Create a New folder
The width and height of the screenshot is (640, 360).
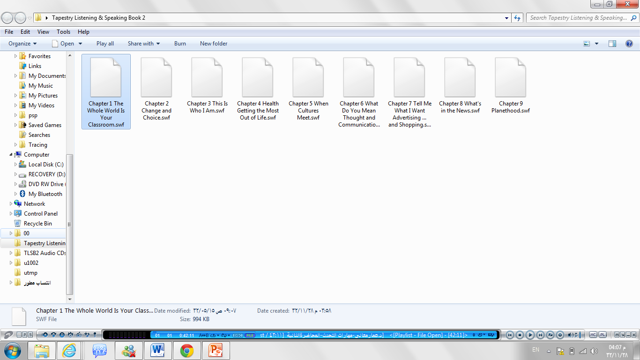click(x=214, y=44)
